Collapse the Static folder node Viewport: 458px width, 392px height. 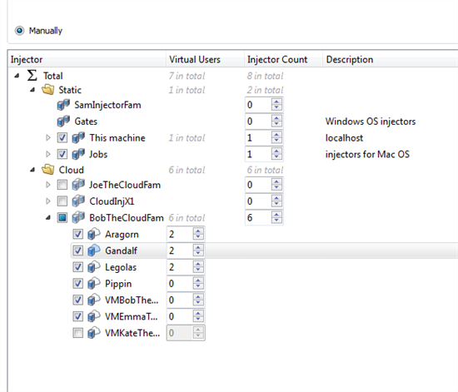[x=32, y=90]
